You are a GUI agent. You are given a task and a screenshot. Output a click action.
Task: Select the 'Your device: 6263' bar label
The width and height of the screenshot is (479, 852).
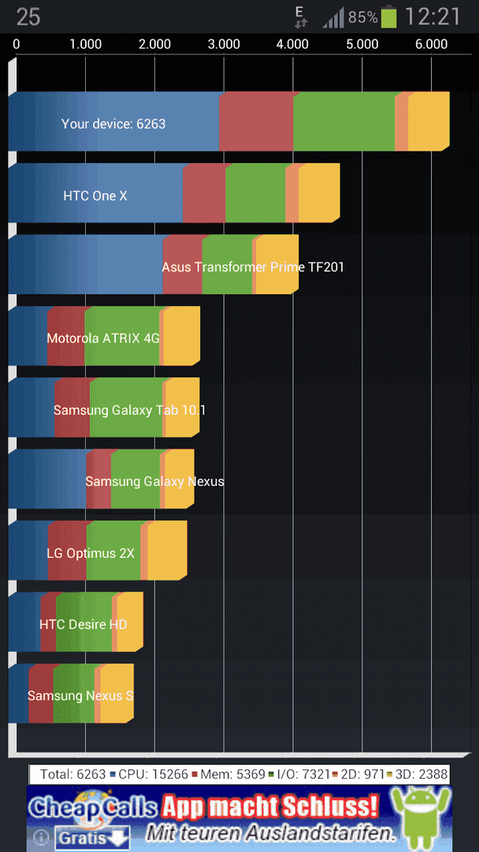click(x=113, y=124)
